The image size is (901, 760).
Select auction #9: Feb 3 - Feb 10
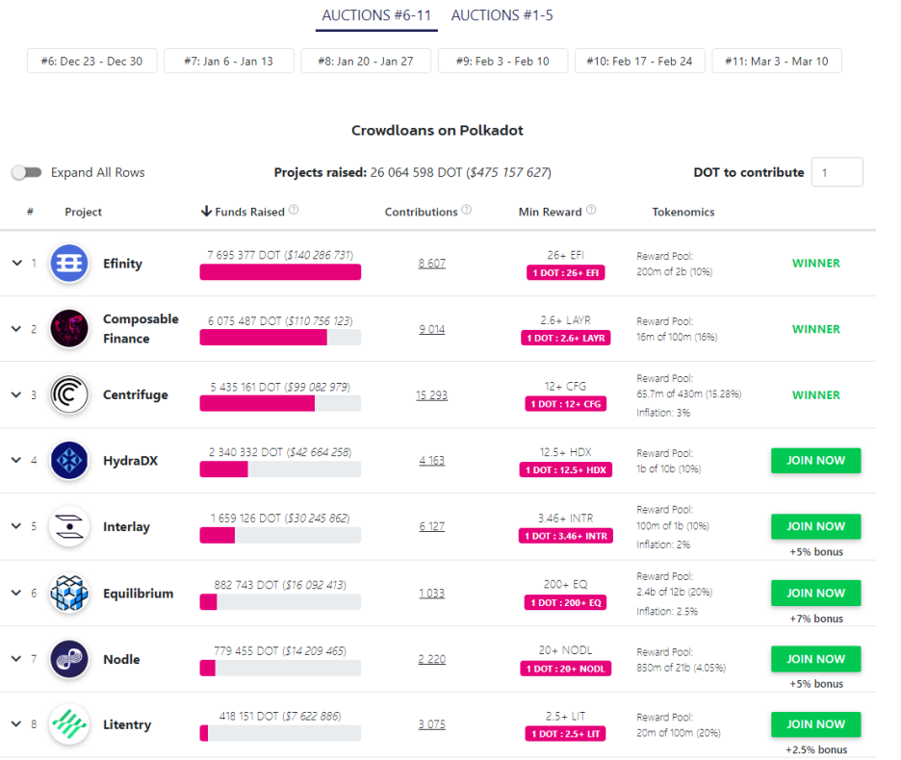pyautogui.click(x=502, y=61)
